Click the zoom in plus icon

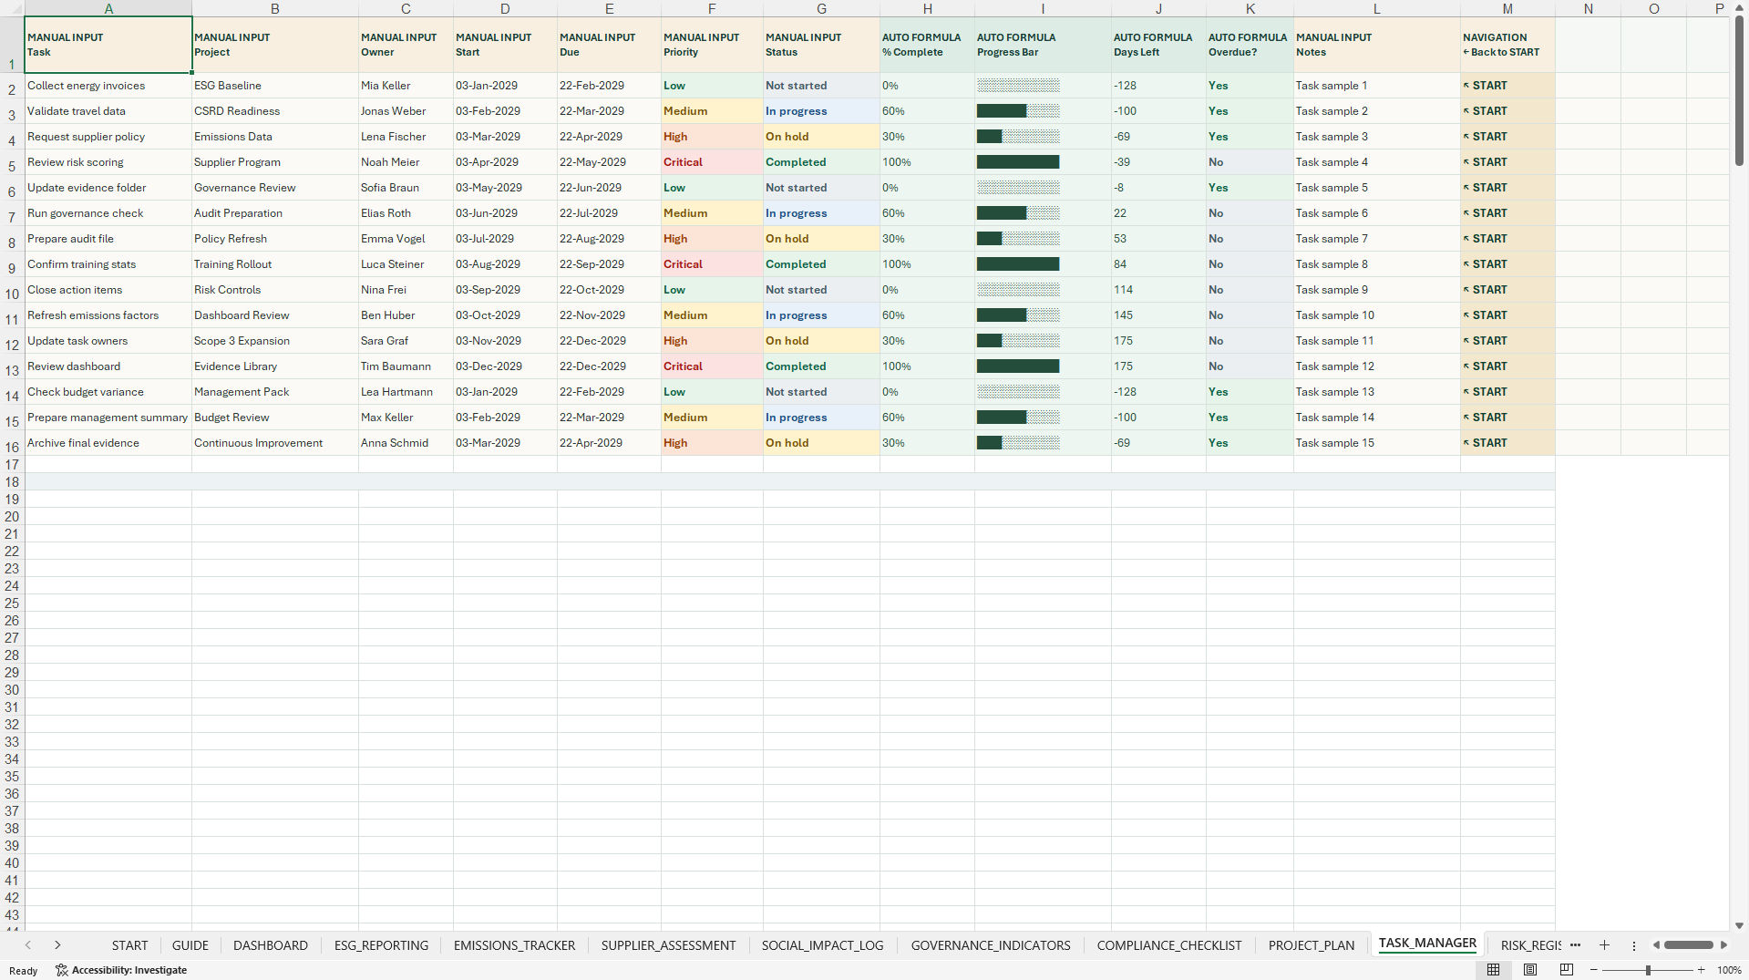coord(1701,970)
